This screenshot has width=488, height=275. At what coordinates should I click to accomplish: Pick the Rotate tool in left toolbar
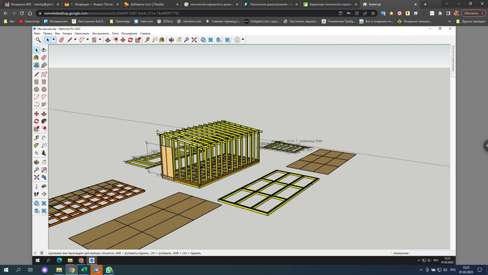tap(36, 121)
